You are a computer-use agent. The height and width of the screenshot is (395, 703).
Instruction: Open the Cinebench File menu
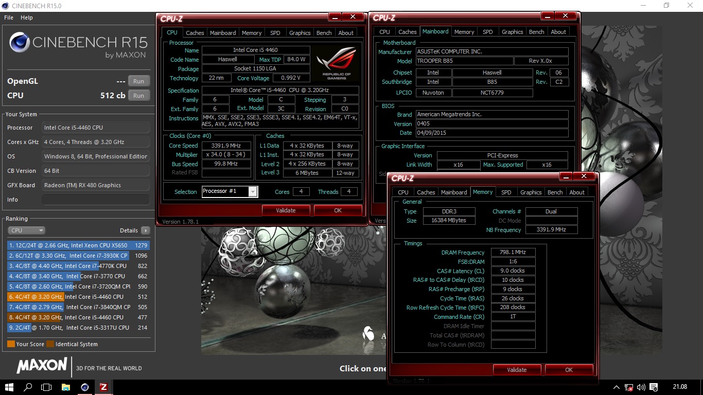(x=9, y=17)
